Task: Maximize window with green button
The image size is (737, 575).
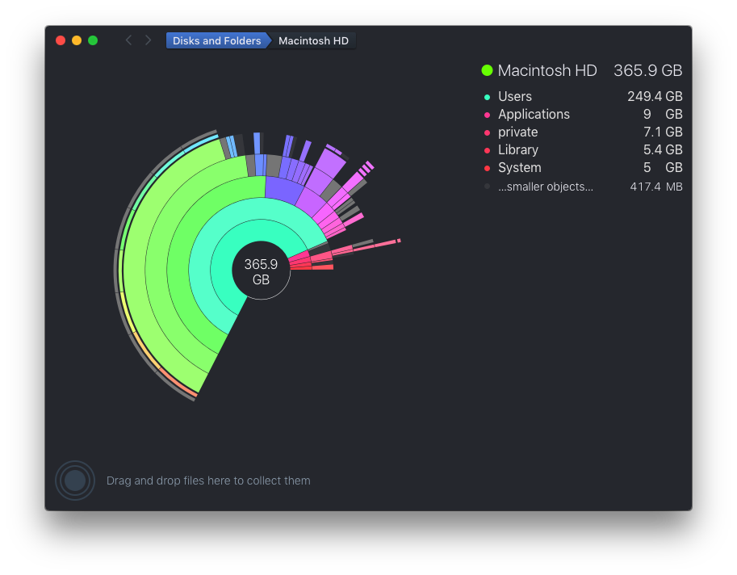Action: tap(93, 40)
